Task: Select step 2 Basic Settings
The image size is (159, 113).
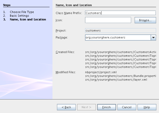Action: 19,16
